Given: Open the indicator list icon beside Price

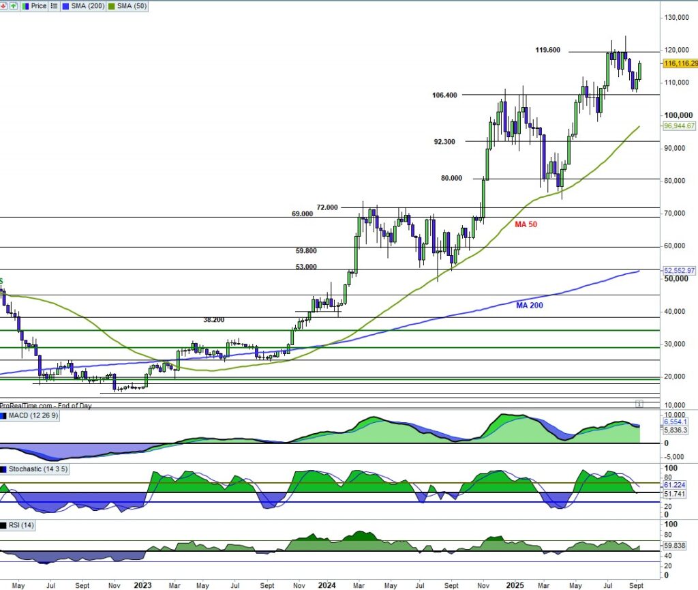Looking at the screenshot, I should tap(55, 5).
